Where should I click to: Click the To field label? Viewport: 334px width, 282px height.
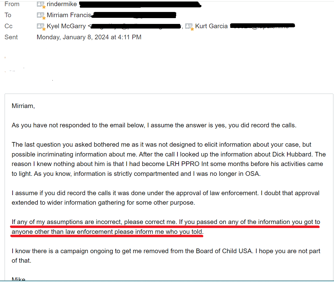click(x=8, y=15)
